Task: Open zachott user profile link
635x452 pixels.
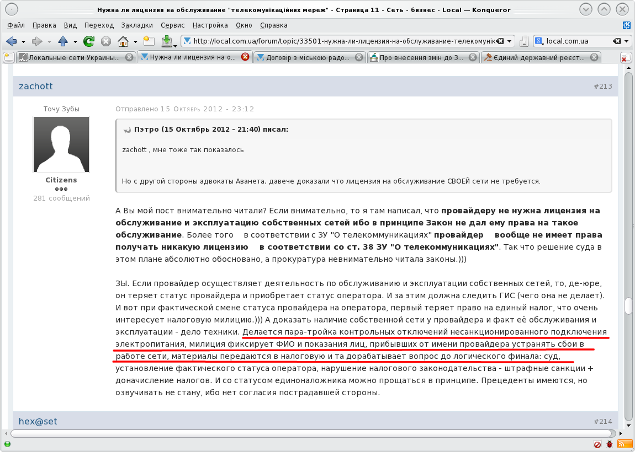Action: click(36, 86)
